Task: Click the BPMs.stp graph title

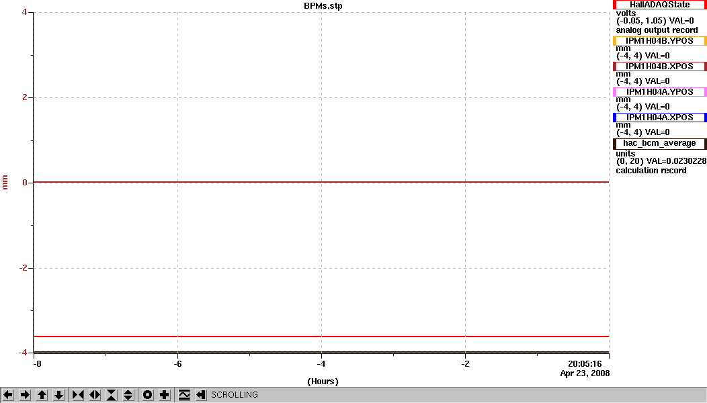Action: click(x=323, y=6)
